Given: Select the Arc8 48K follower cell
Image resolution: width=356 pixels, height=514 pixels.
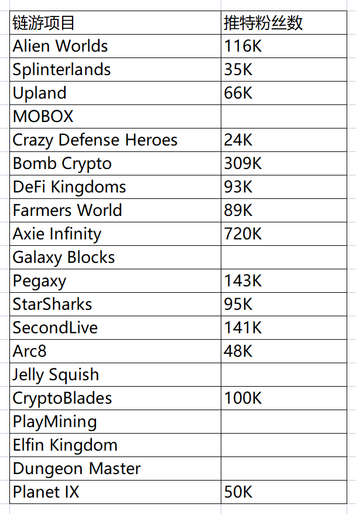Looking at the screenshot, I should pos(284,351).
